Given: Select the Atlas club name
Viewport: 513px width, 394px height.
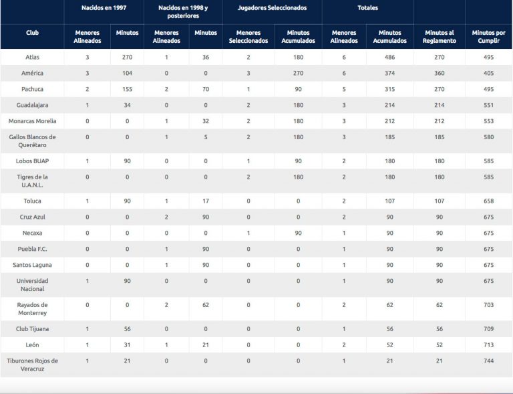Looking at the screenshot, I should [32, 57].
